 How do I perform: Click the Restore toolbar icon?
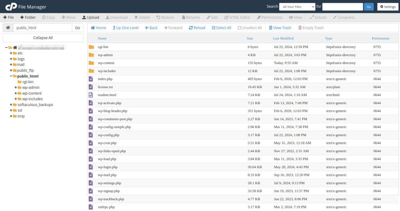(158, 17)
